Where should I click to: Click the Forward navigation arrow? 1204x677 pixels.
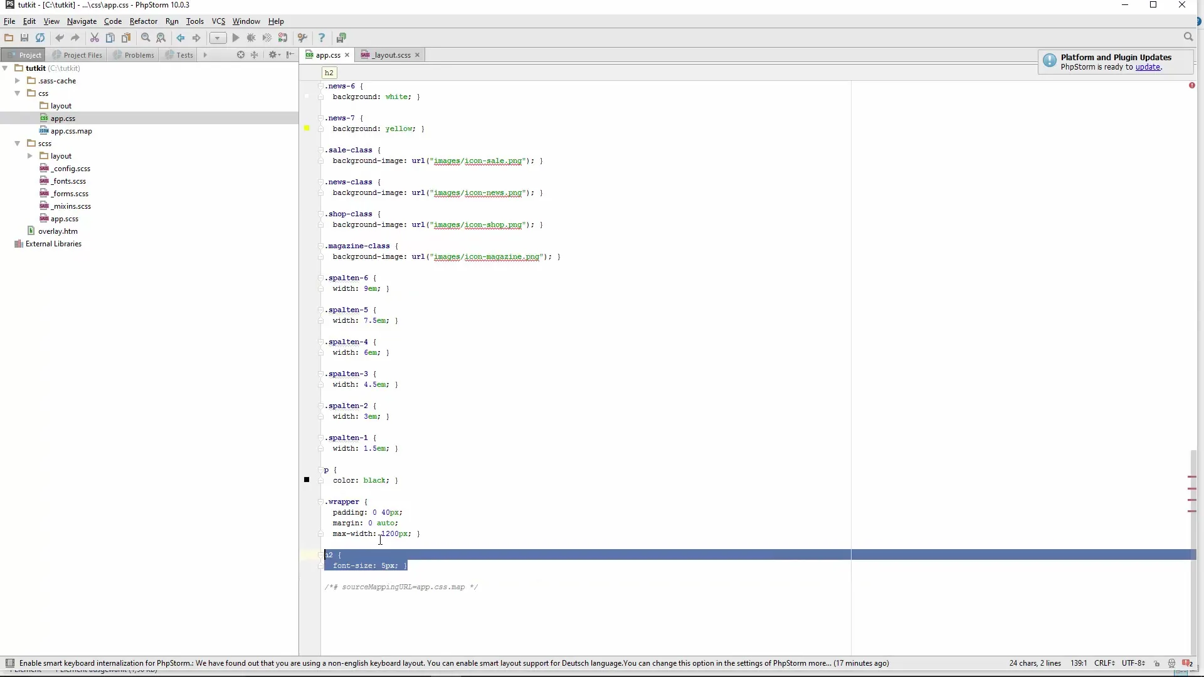pos(196,38)
